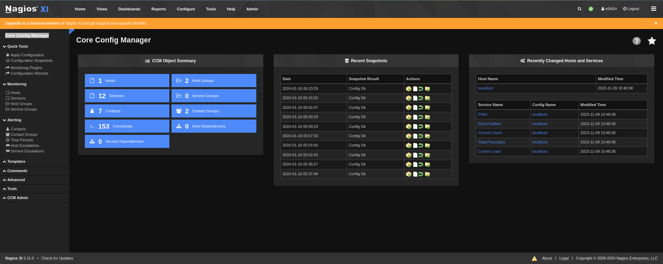View output page icon for 05:57:33 snapshot
This screenshot has height=264, width=663.
point(415,136)
